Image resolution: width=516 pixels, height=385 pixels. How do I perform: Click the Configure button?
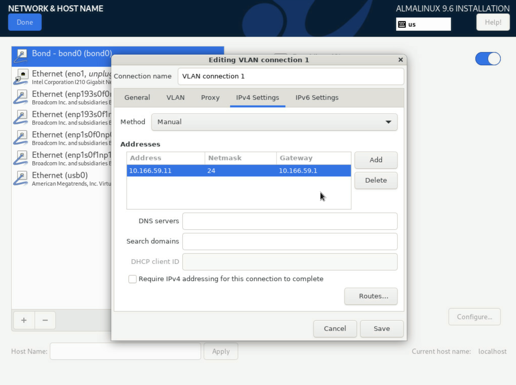click(474, 317)
